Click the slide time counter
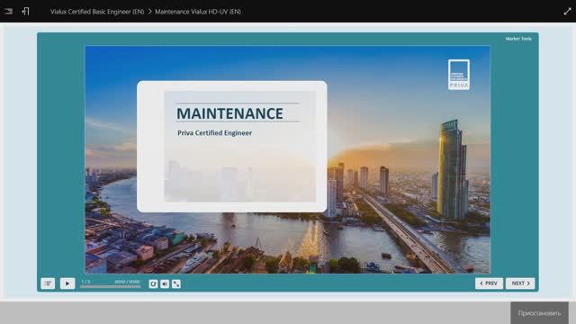The width and height of the screenshot is (576, 324). [127, 282]
